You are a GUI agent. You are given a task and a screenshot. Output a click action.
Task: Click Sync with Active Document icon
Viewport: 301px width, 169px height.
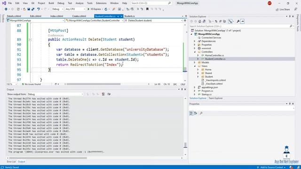(216, 21)
